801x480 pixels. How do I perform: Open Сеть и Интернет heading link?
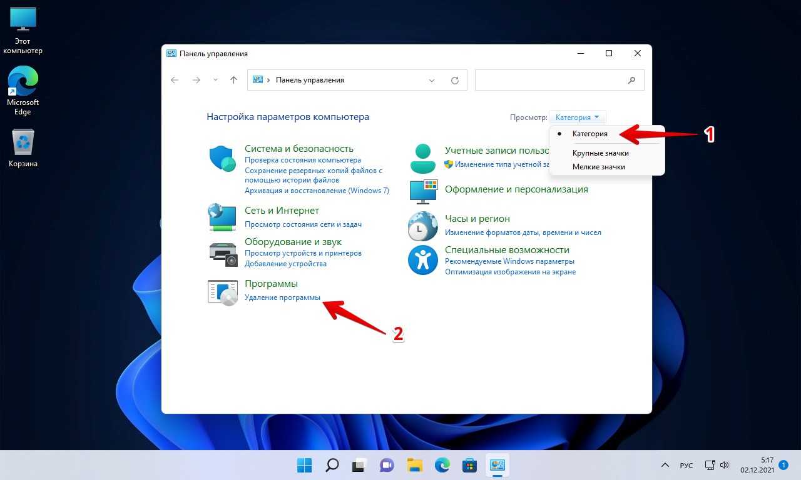pos(282,211)
